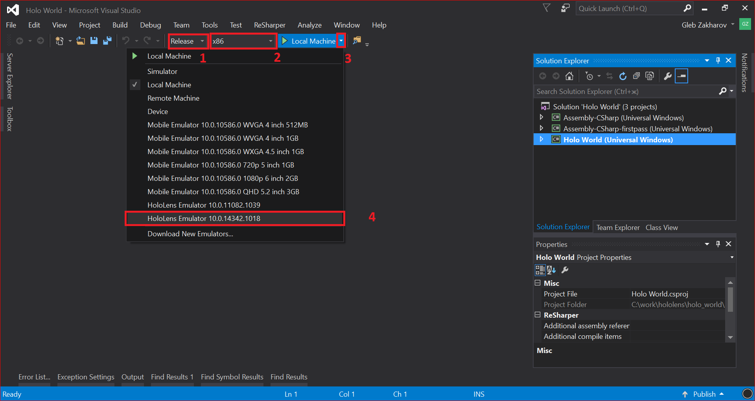Toggle auto-hide pin on Solution Explorer
This screenshot has height=401, width=755.
[x=718, y=61]
